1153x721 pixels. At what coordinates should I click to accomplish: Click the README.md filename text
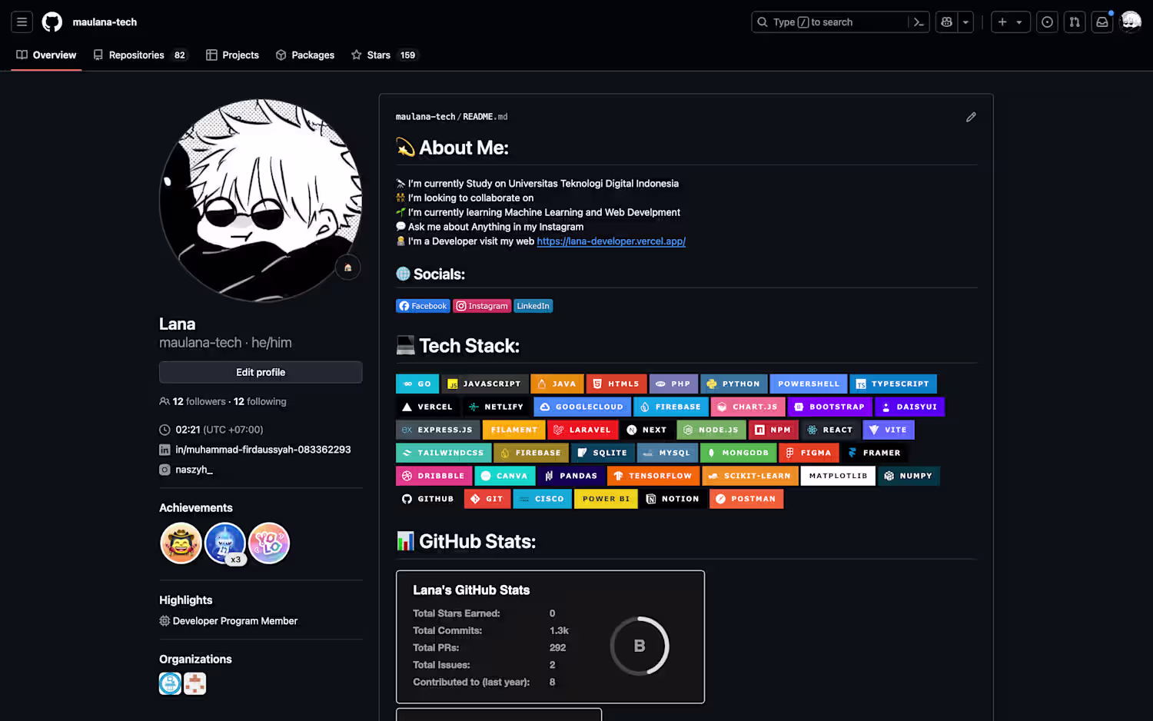tap(485, 117)
